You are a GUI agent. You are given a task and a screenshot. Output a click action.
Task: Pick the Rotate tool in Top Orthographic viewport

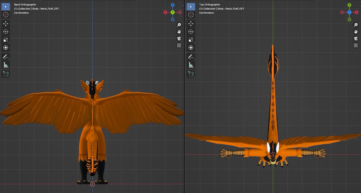coord(191,32)
